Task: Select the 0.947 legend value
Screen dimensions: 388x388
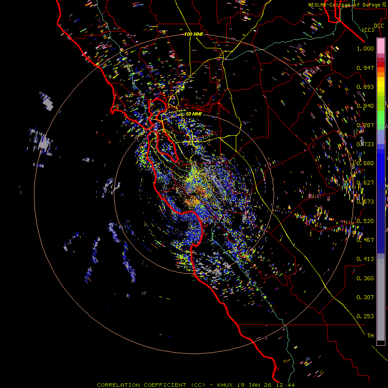Action: click(x=365, y=68)
